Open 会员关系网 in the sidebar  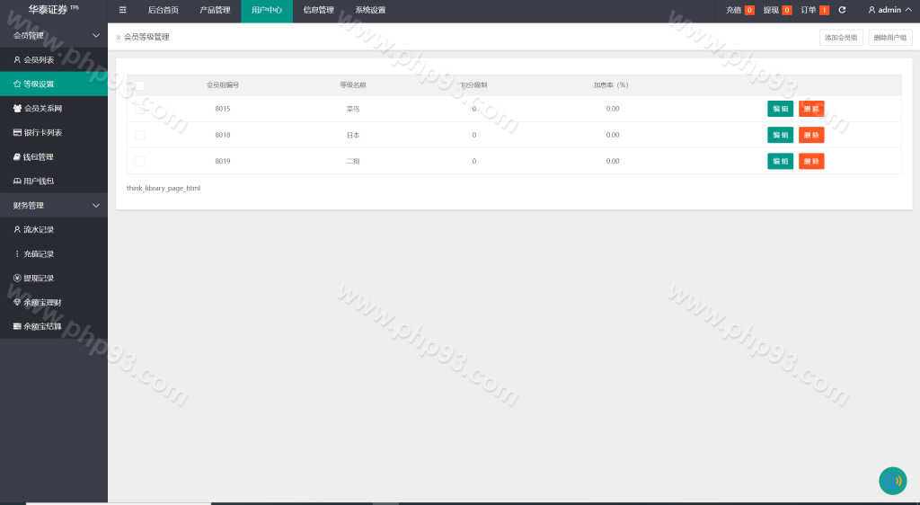42,109
